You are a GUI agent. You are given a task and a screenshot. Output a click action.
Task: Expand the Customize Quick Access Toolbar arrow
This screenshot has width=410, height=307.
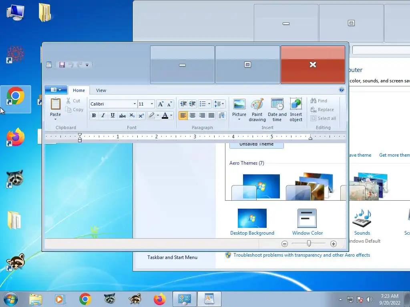point(87,65)
